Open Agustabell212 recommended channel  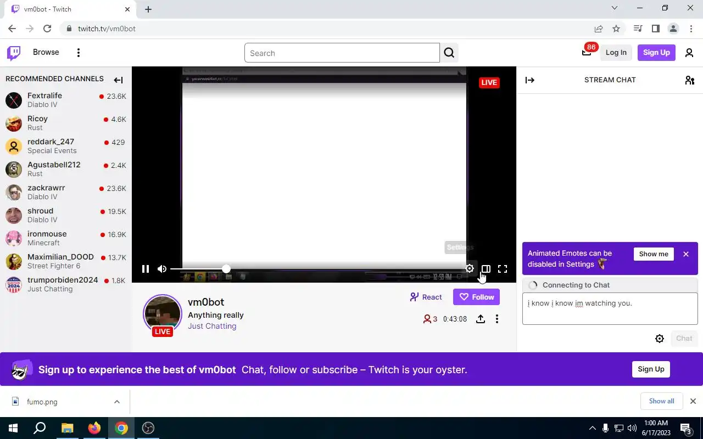[x=66, y=169]
